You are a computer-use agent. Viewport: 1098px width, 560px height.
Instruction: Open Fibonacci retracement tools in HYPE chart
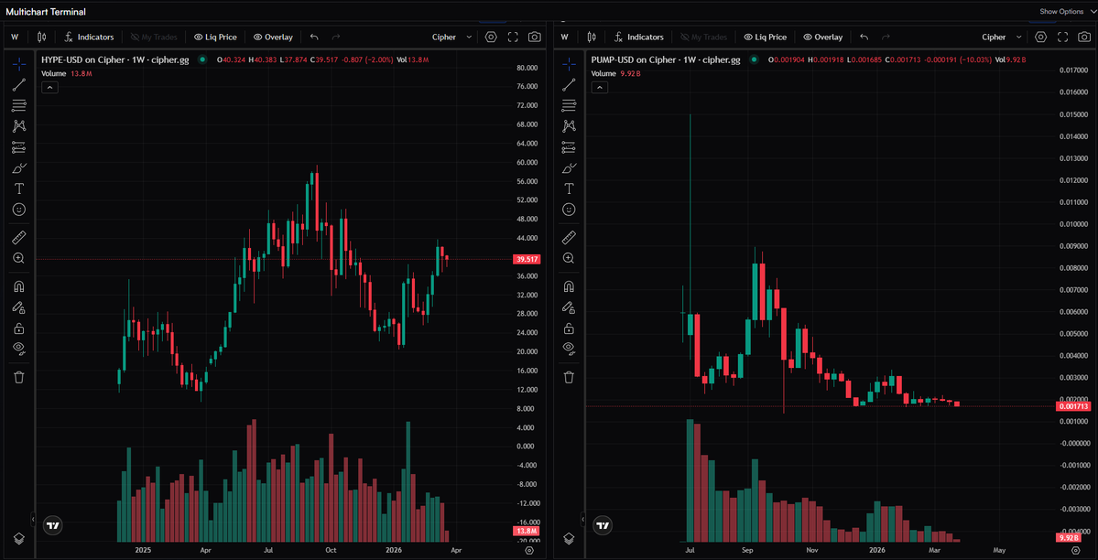click(x=19, y=106)
